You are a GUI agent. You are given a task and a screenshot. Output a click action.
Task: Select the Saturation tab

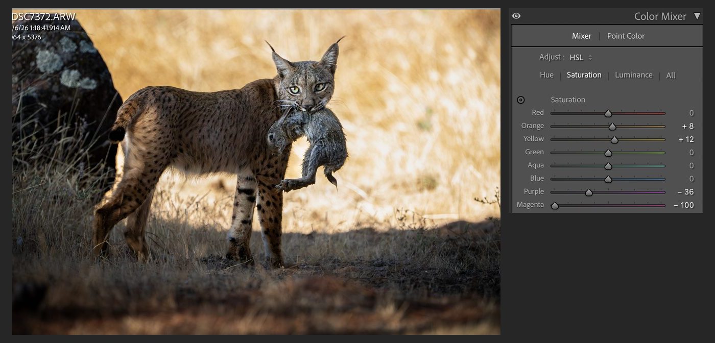click(584, 75)
